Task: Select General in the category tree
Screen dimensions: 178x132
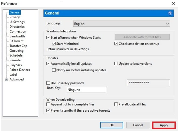Action: tap(15, 12)
